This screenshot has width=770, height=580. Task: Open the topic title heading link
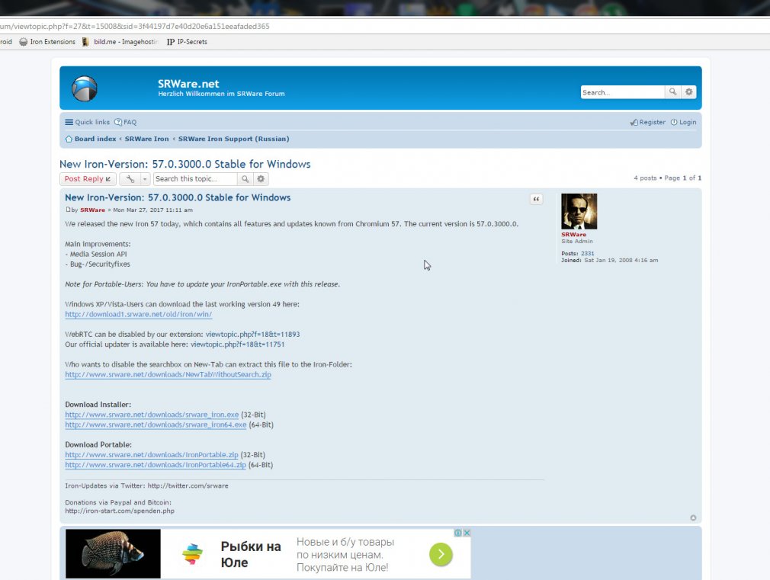[x=184, y=164]
